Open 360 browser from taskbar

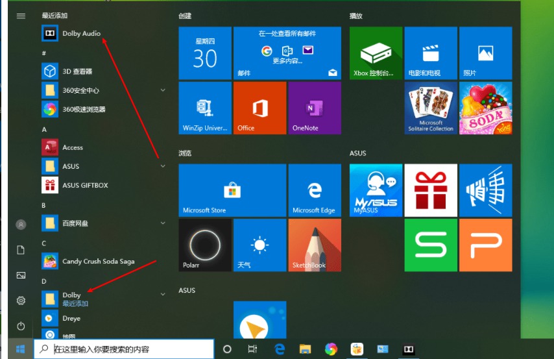point(331,349)
